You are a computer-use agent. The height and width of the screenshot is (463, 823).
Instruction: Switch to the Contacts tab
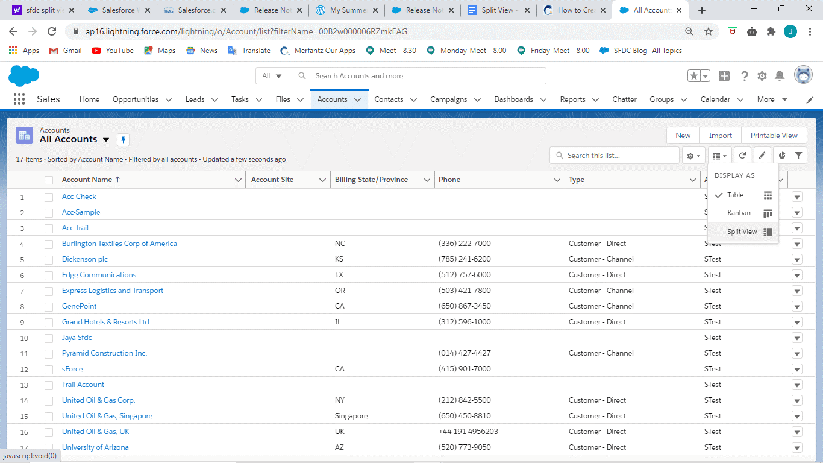[x=389, y=99]
